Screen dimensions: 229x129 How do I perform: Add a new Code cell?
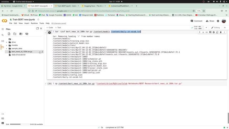[x=50, y=28]
